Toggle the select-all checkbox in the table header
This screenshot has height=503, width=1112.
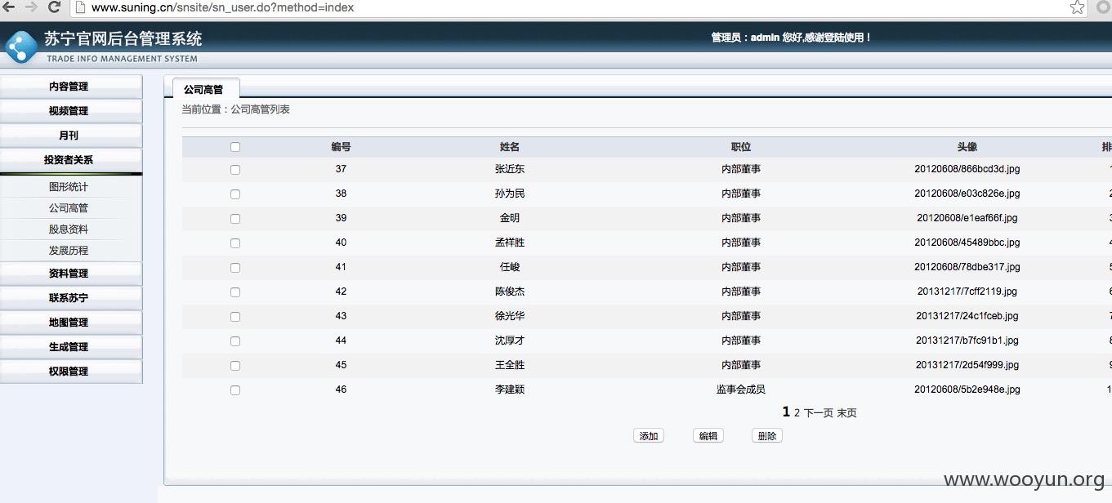pyautogui.click(x=235, y=147)
